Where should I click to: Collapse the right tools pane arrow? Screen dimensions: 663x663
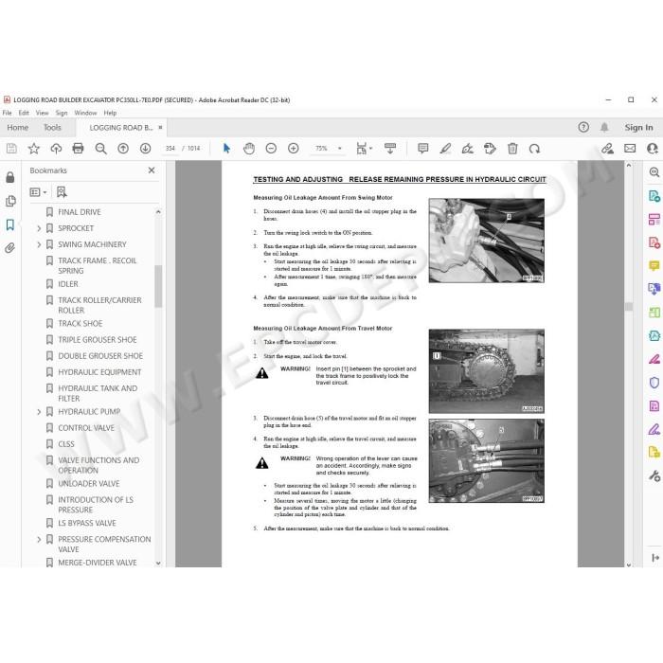655,558
